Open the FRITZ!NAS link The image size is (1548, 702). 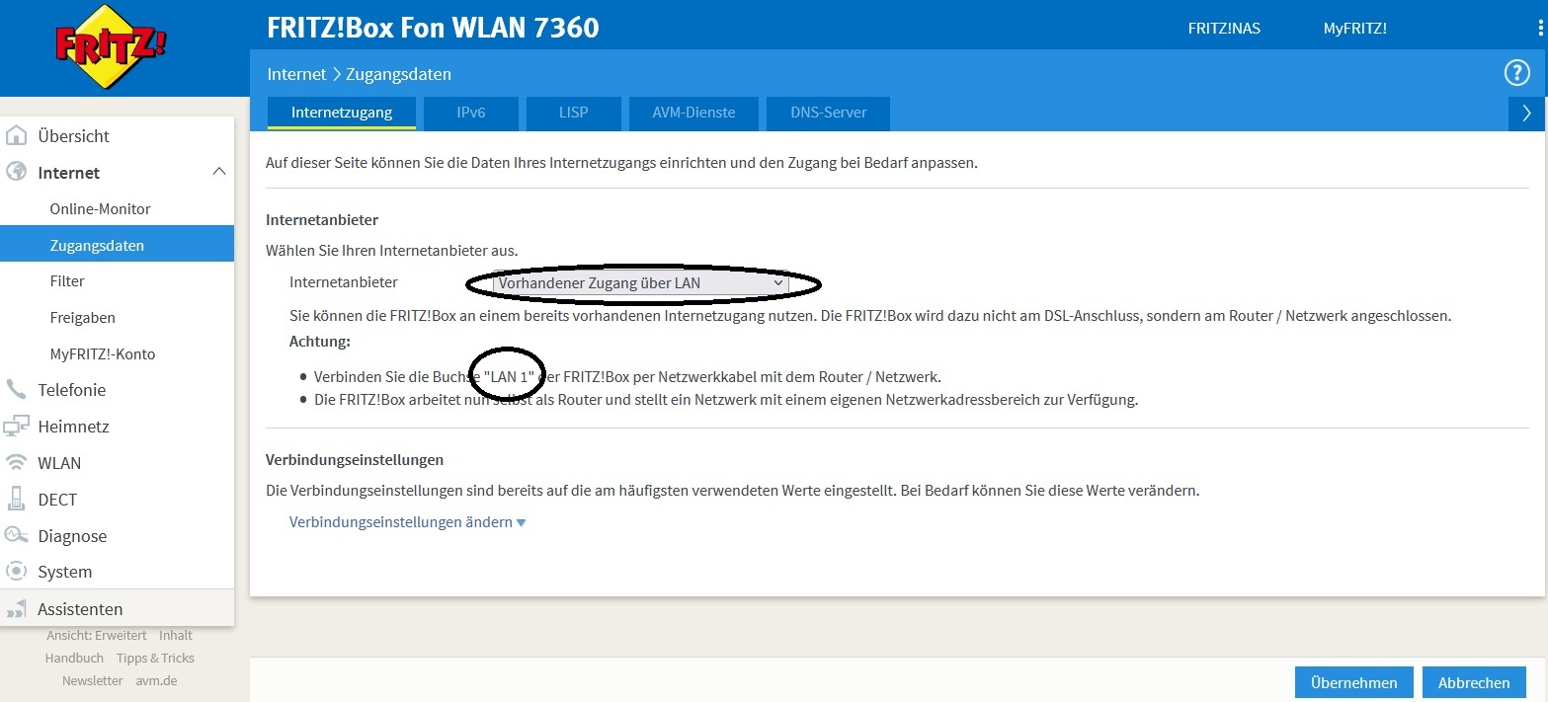[x=1224, y=28]
